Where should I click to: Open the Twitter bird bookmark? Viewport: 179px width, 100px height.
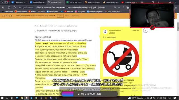(x=62, y=12)
